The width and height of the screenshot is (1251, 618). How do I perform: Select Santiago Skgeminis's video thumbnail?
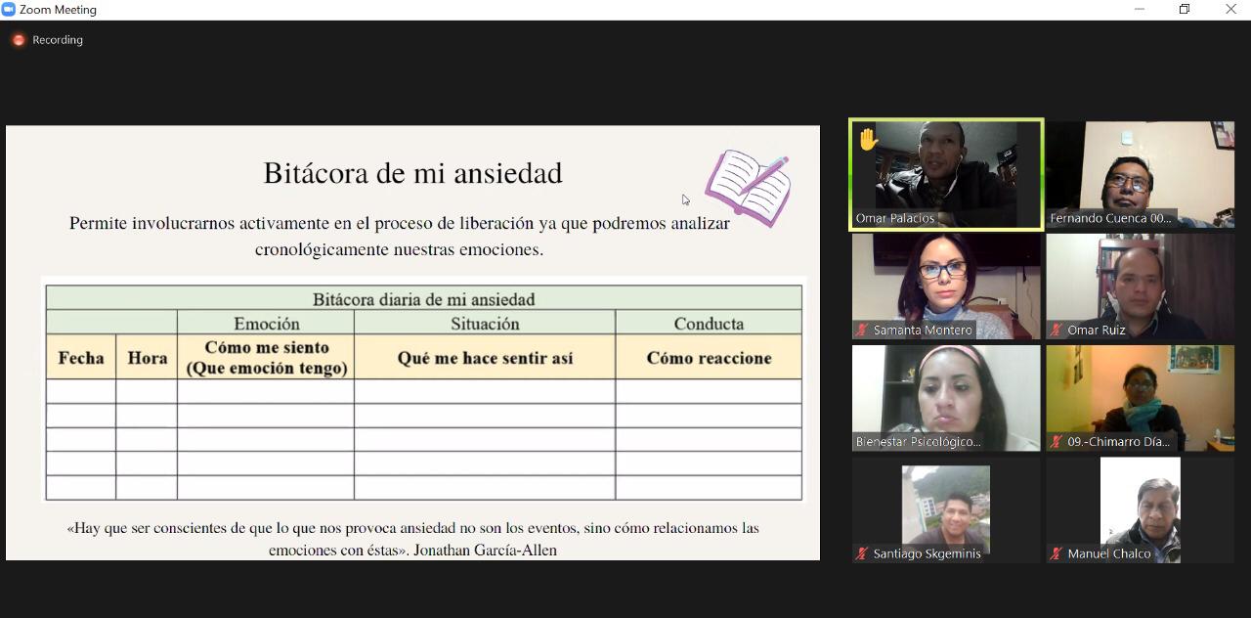[x=946, y=509]
